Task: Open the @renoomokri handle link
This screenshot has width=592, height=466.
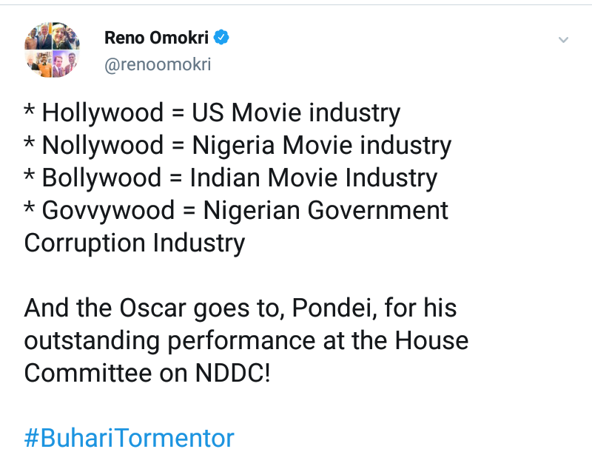Action: click(x=158, y=64)
